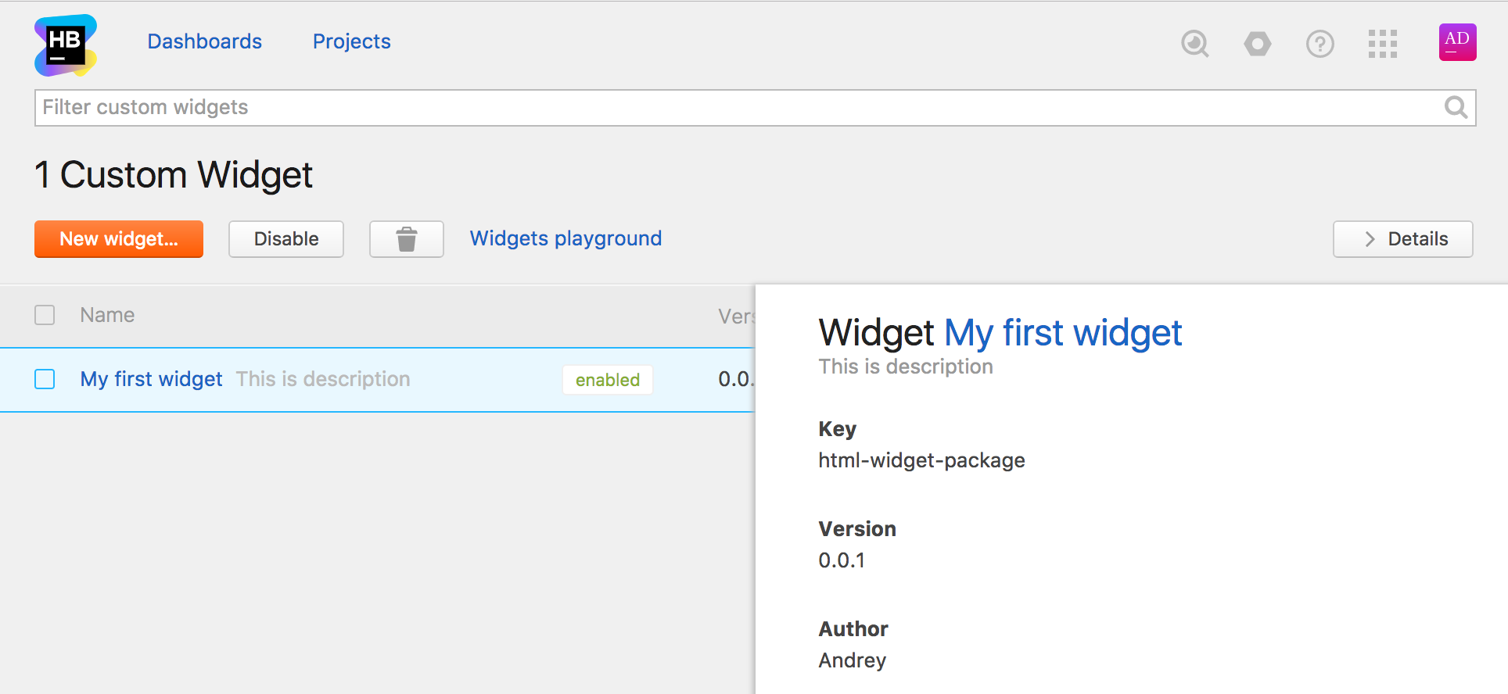Go to Dashboards
The image size is (1508, 694).
pyautogui.click(x=205, y=41)
